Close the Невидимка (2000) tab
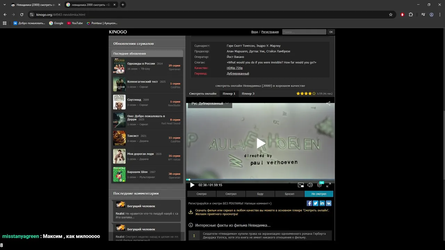Image resolution: width=445 pixels, height=250 pixels. click(x=59, y=5)
